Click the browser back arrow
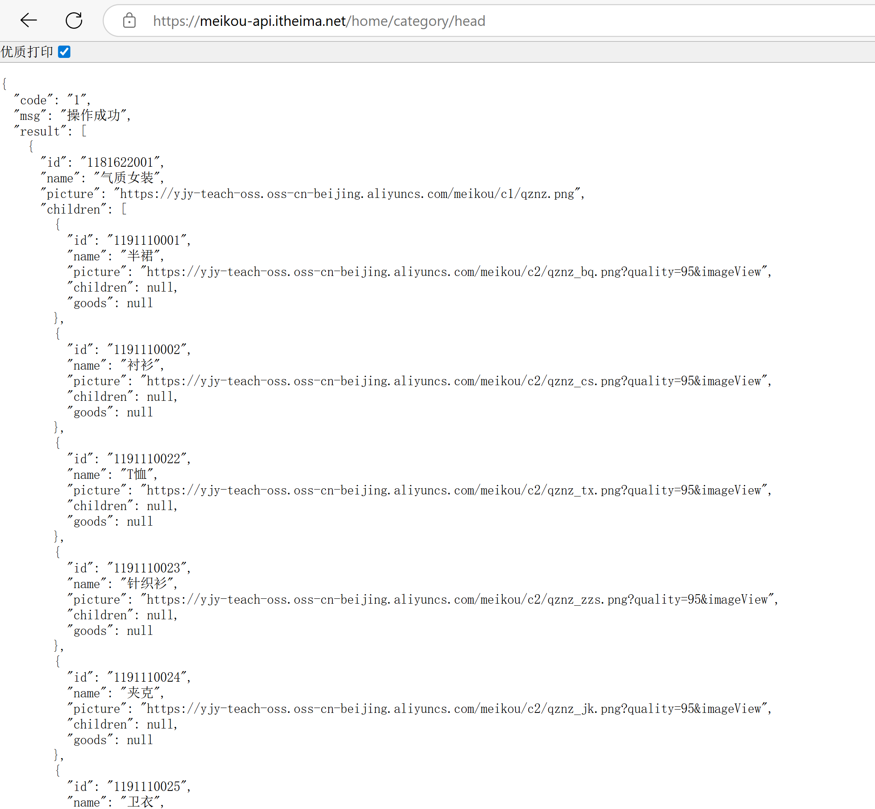Image resolution: width=875 pixels, height=809 pixels. 29,21
